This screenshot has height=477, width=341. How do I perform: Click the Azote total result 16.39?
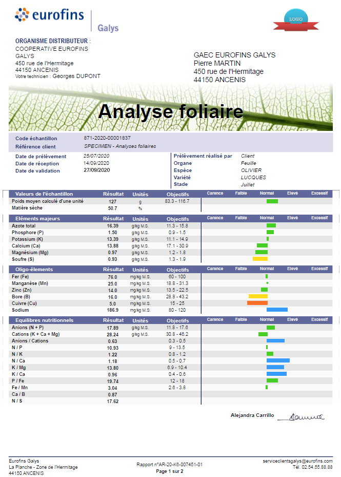pyautogui.click(x=112, y=226)
